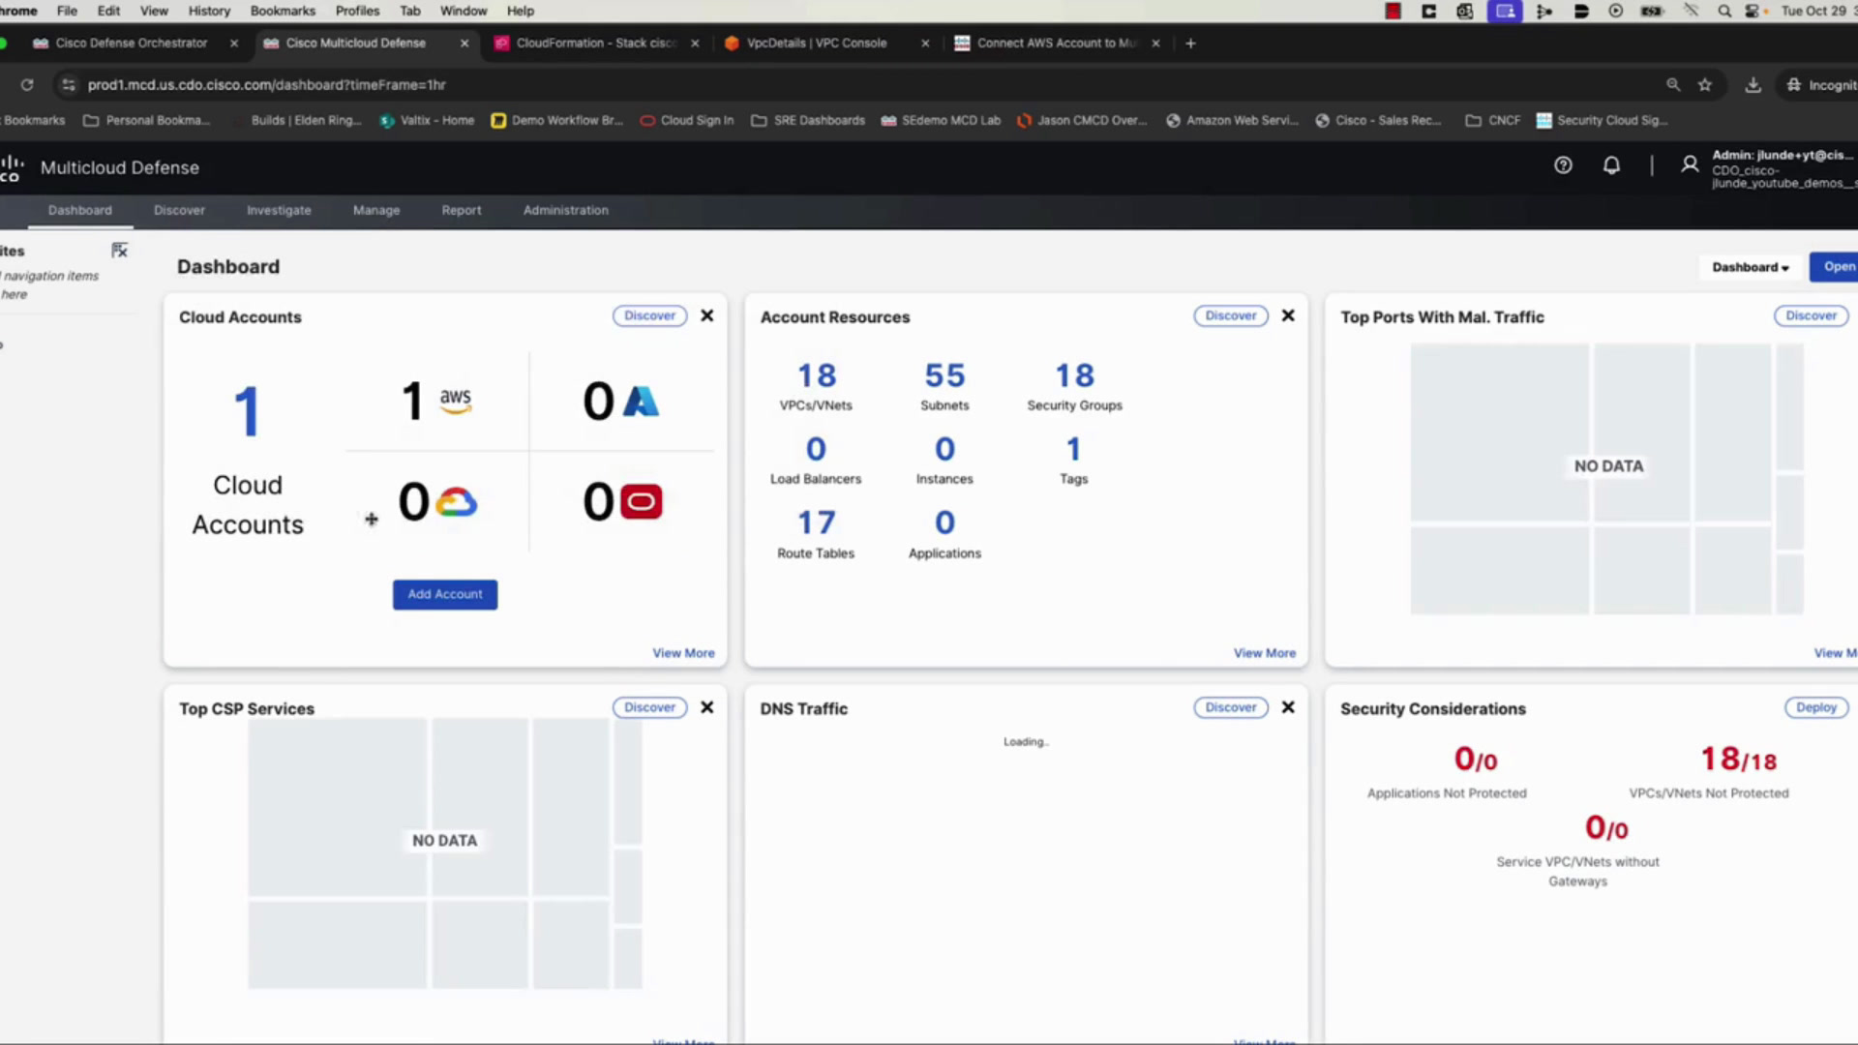1858x1045 pixels.
Task: Open the Report tab
Action: (x=462, y=210)
